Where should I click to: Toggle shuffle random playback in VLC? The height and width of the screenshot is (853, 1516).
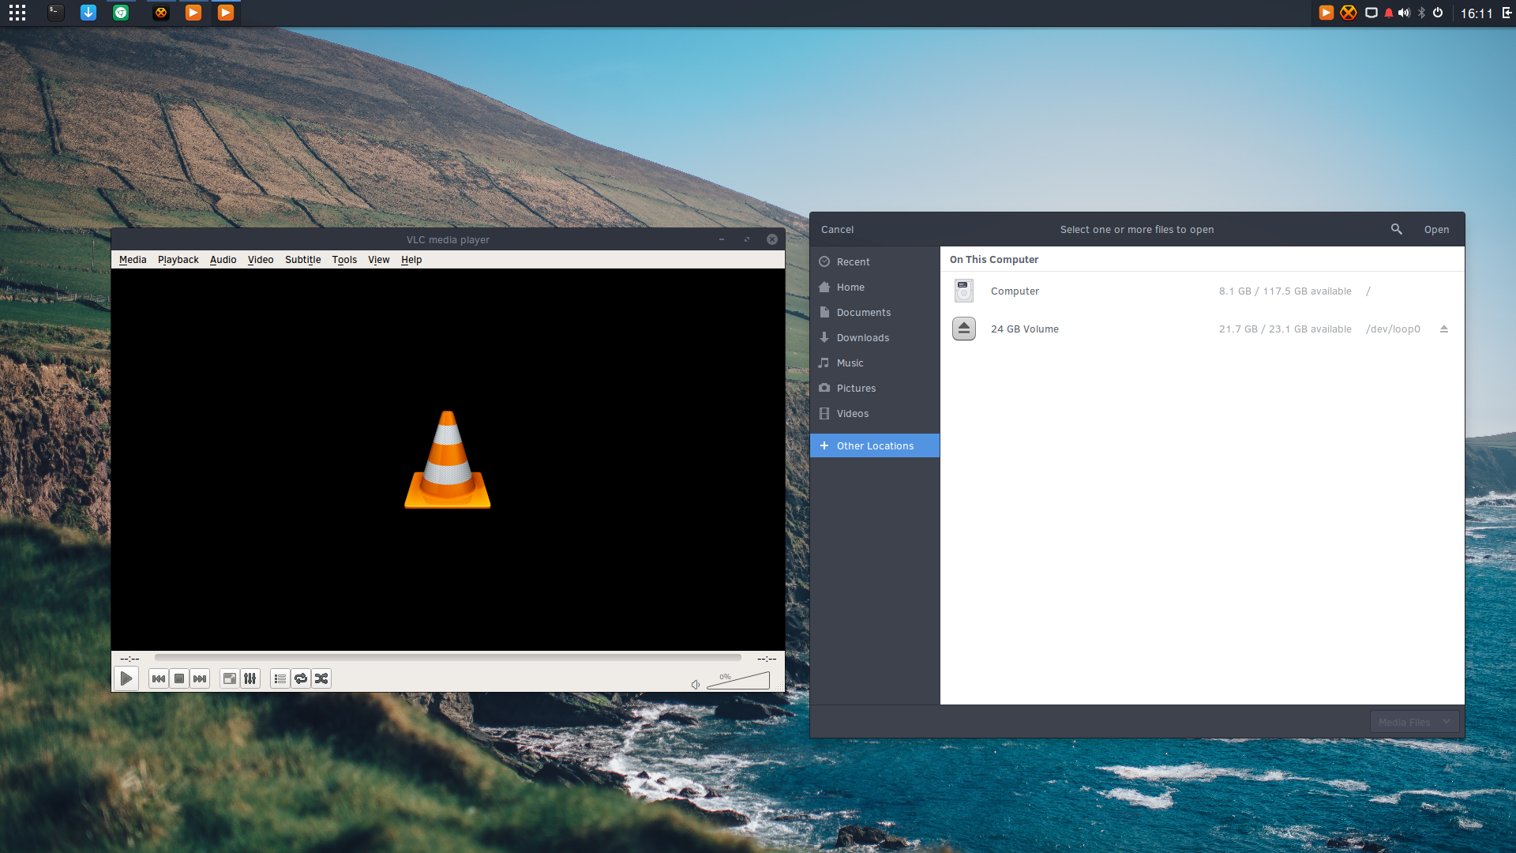point(321,678)
